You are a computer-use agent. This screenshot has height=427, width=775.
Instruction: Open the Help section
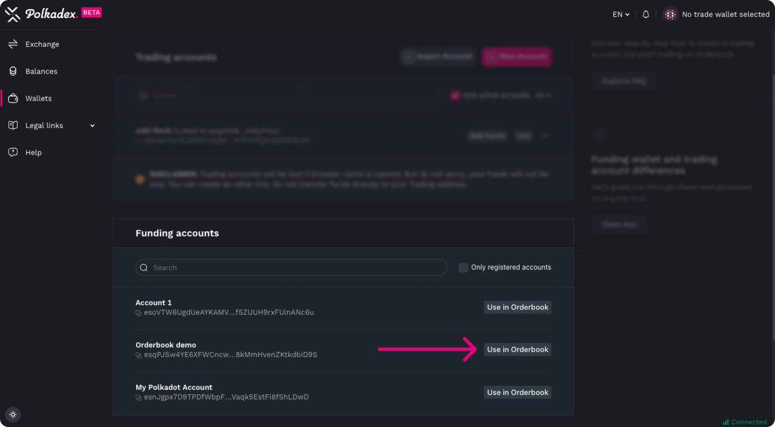tap(33, 152)
